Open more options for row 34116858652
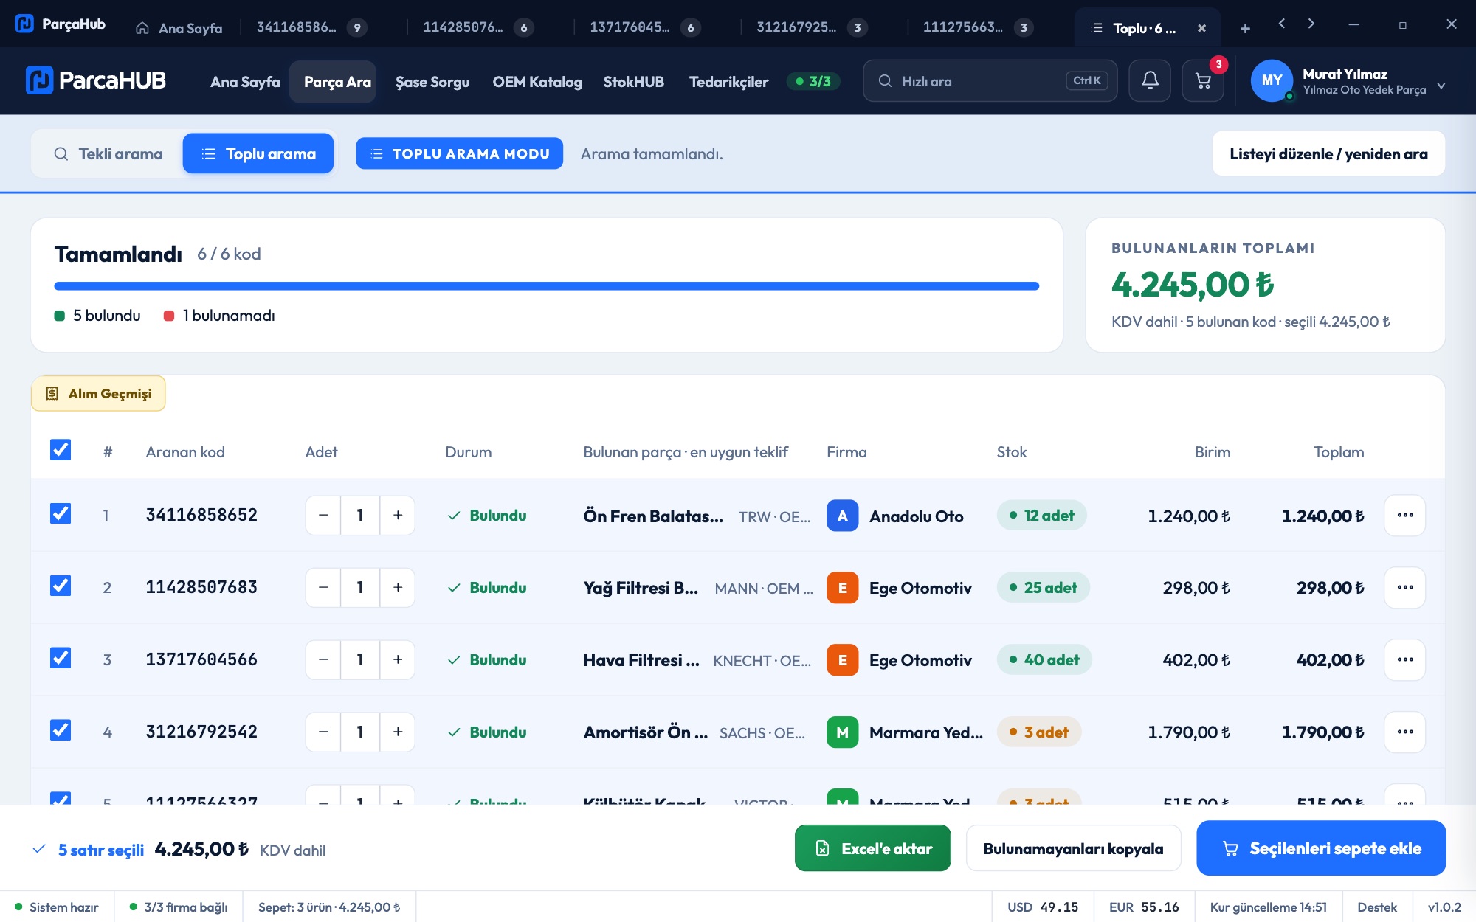Image resolution: width=1476 pixels, height=922 pixels. [1405, 515]
